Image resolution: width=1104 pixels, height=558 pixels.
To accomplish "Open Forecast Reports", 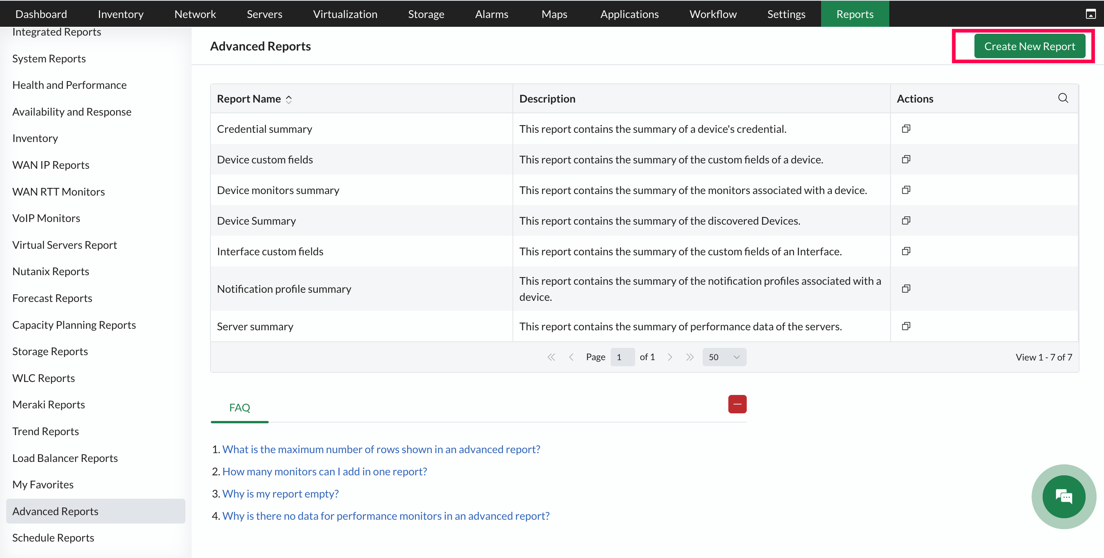I will point(52,298).
